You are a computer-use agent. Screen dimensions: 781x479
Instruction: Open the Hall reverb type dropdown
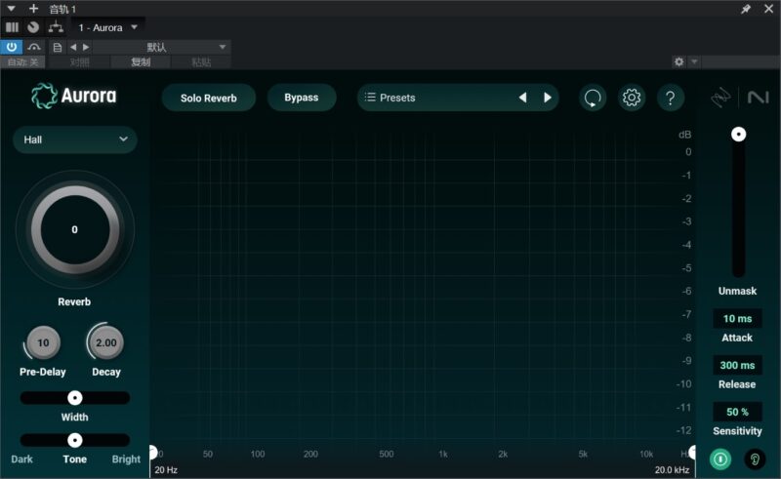coord(75,140)
